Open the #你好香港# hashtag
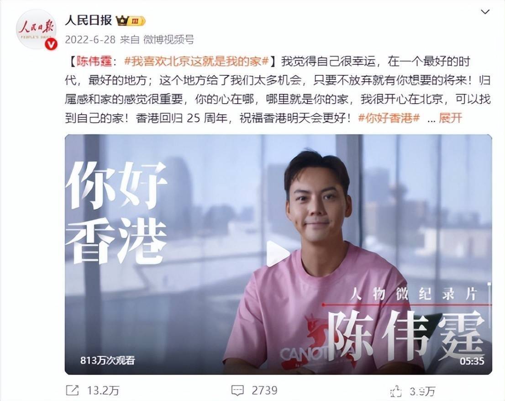The width and height of the screenshot is (505, 401). click(389, 118)
